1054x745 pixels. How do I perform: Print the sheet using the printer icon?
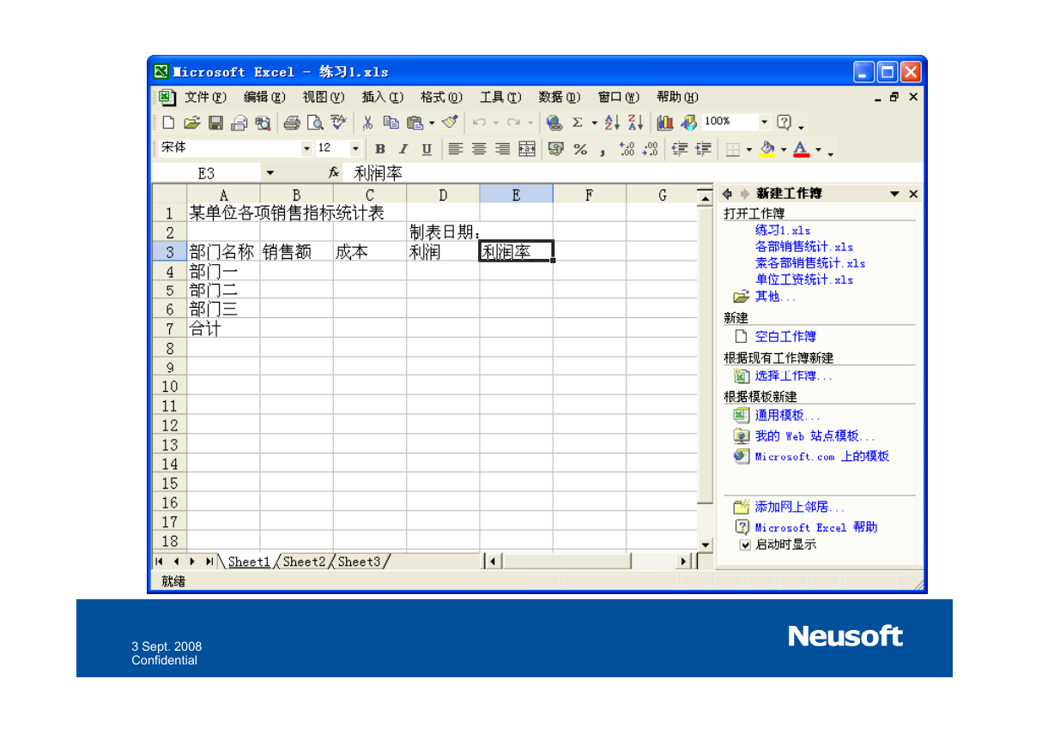click(292, 123)
